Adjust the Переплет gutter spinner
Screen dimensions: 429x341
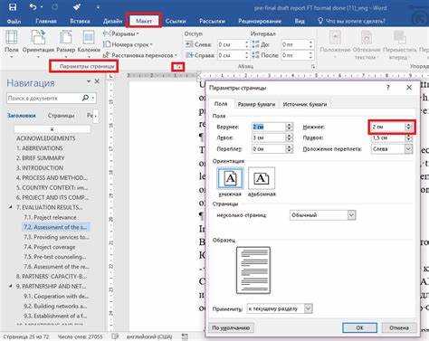pos(289,148)
